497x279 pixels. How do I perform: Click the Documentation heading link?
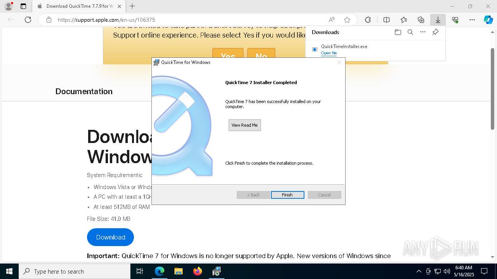coord(84,91)
